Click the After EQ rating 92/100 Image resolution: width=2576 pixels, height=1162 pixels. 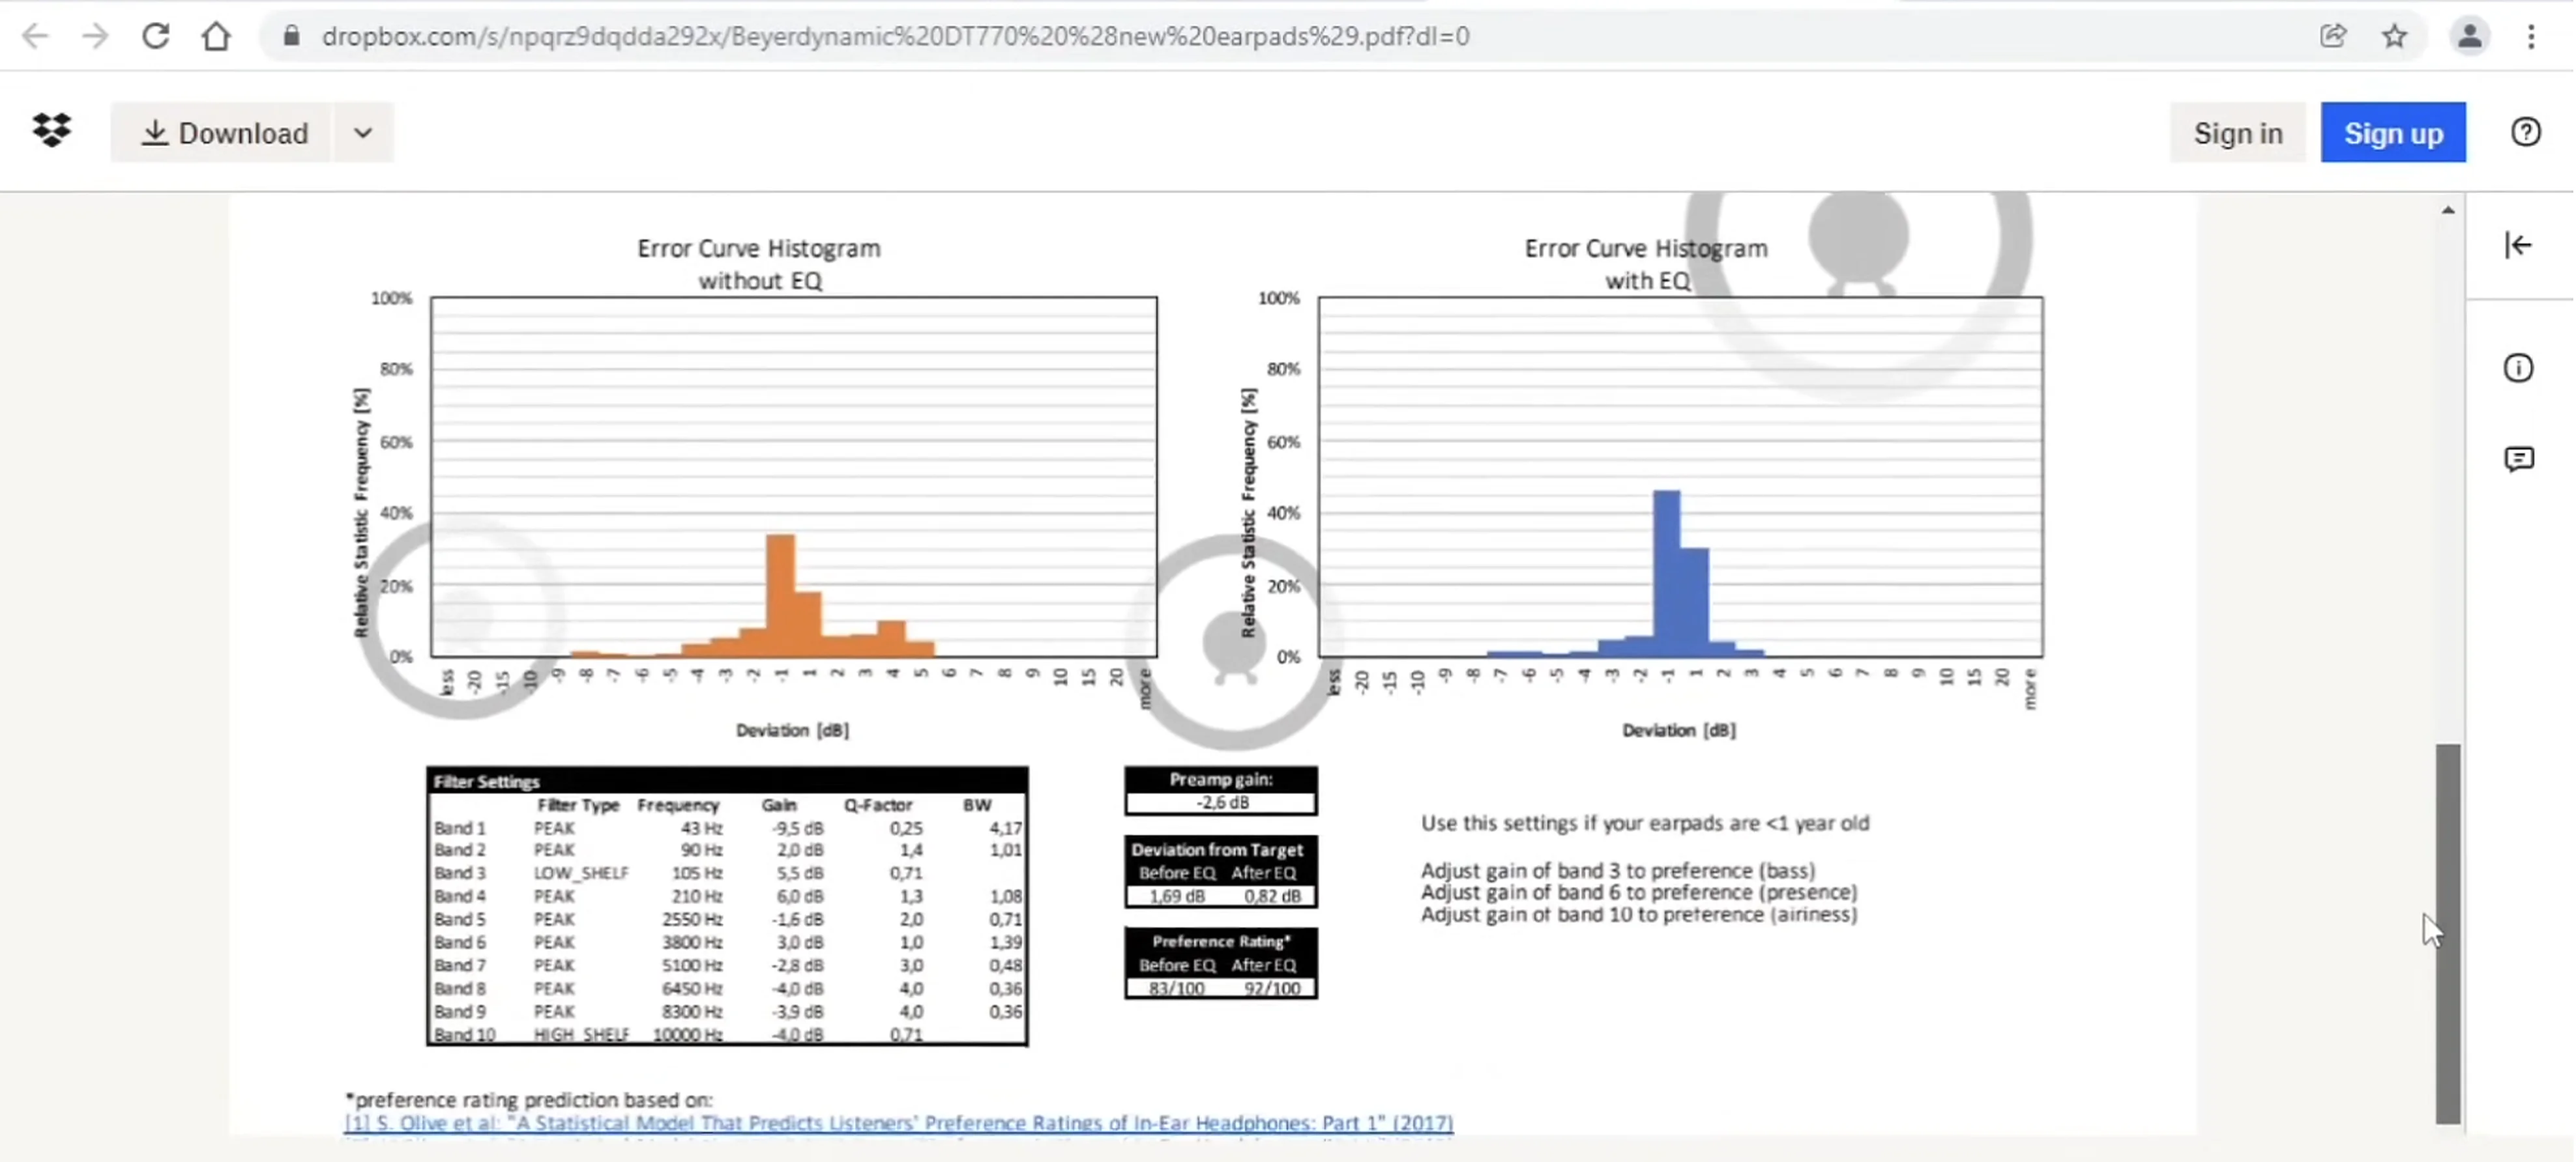click(1271, 989)
